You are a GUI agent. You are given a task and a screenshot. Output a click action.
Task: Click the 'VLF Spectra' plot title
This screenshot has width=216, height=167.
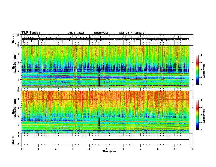coord(31,33)
